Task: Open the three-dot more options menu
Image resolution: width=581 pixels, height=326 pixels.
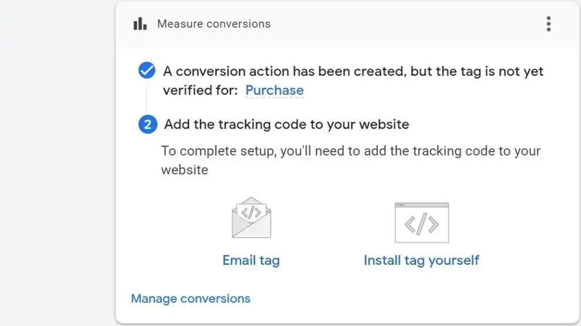Action: (548, 24)
